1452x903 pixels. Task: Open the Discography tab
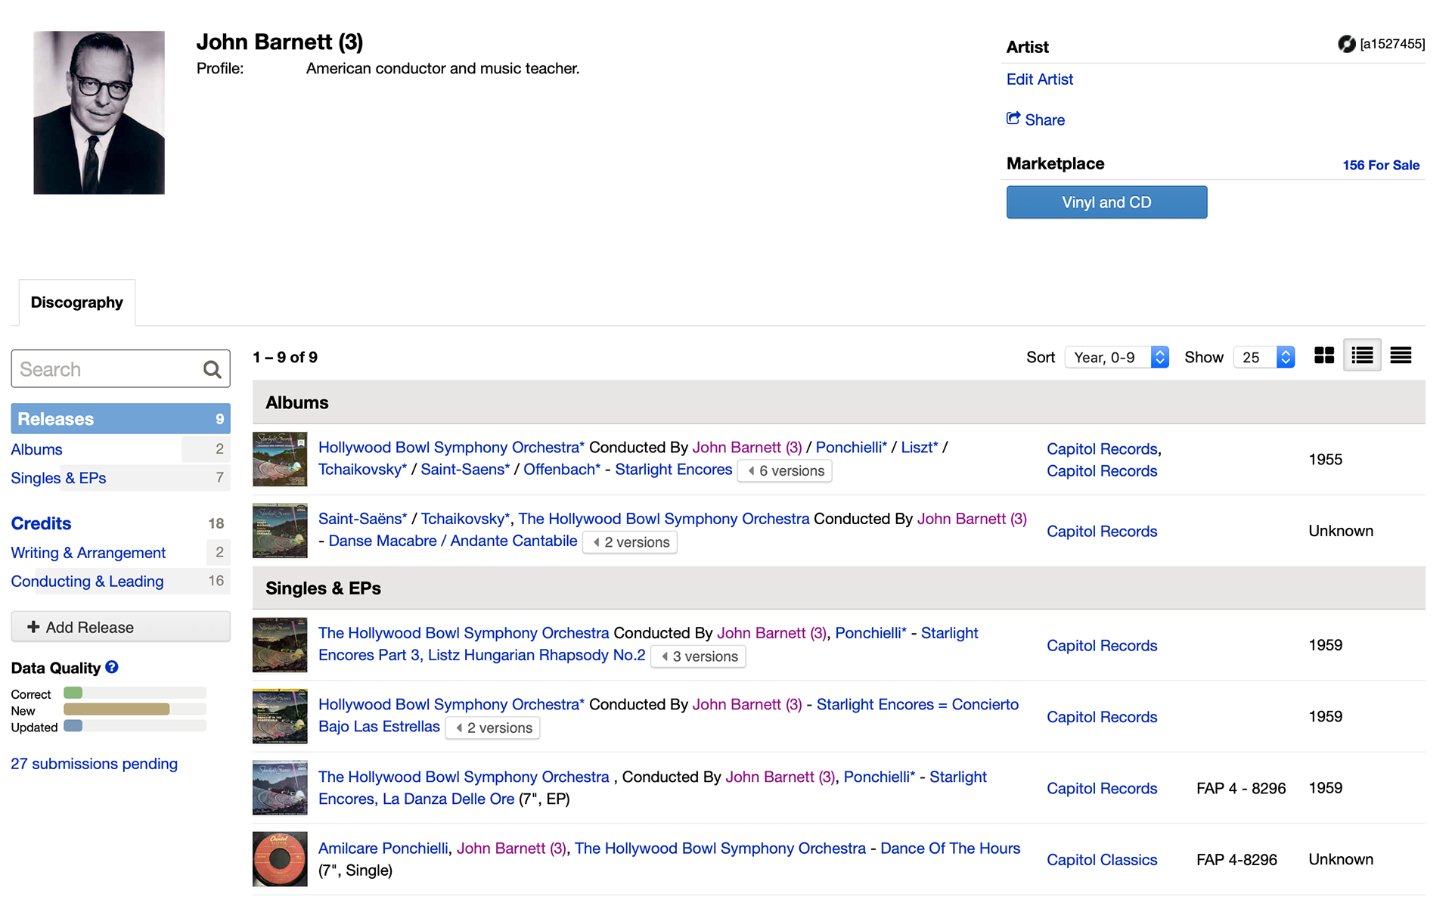click(x=76, y=303)
